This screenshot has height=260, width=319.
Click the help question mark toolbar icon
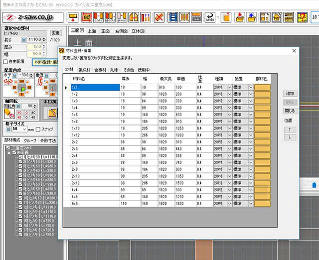[302, 17]
